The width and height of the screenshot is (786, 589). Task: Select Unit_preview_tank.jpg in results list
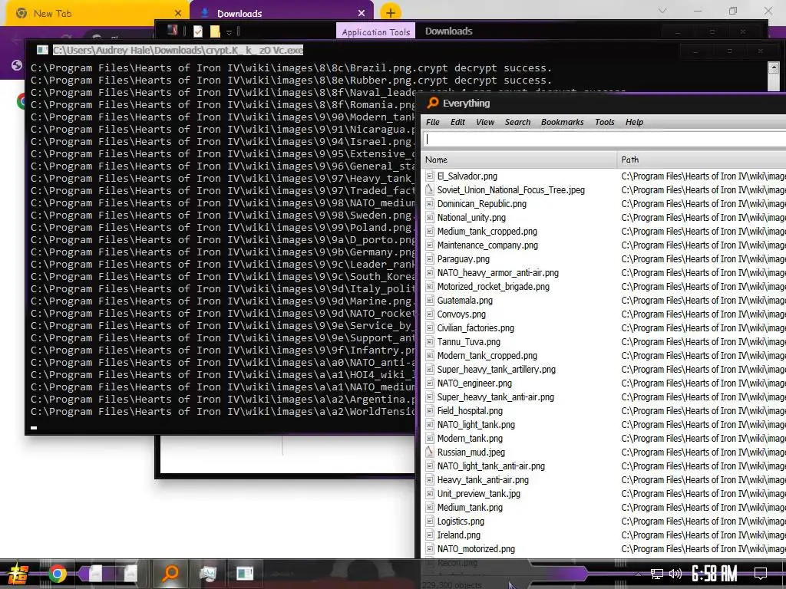(x=479, y=493)
